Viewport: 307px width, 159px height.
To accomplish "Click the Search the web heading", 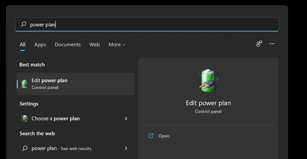I will 37,133.
